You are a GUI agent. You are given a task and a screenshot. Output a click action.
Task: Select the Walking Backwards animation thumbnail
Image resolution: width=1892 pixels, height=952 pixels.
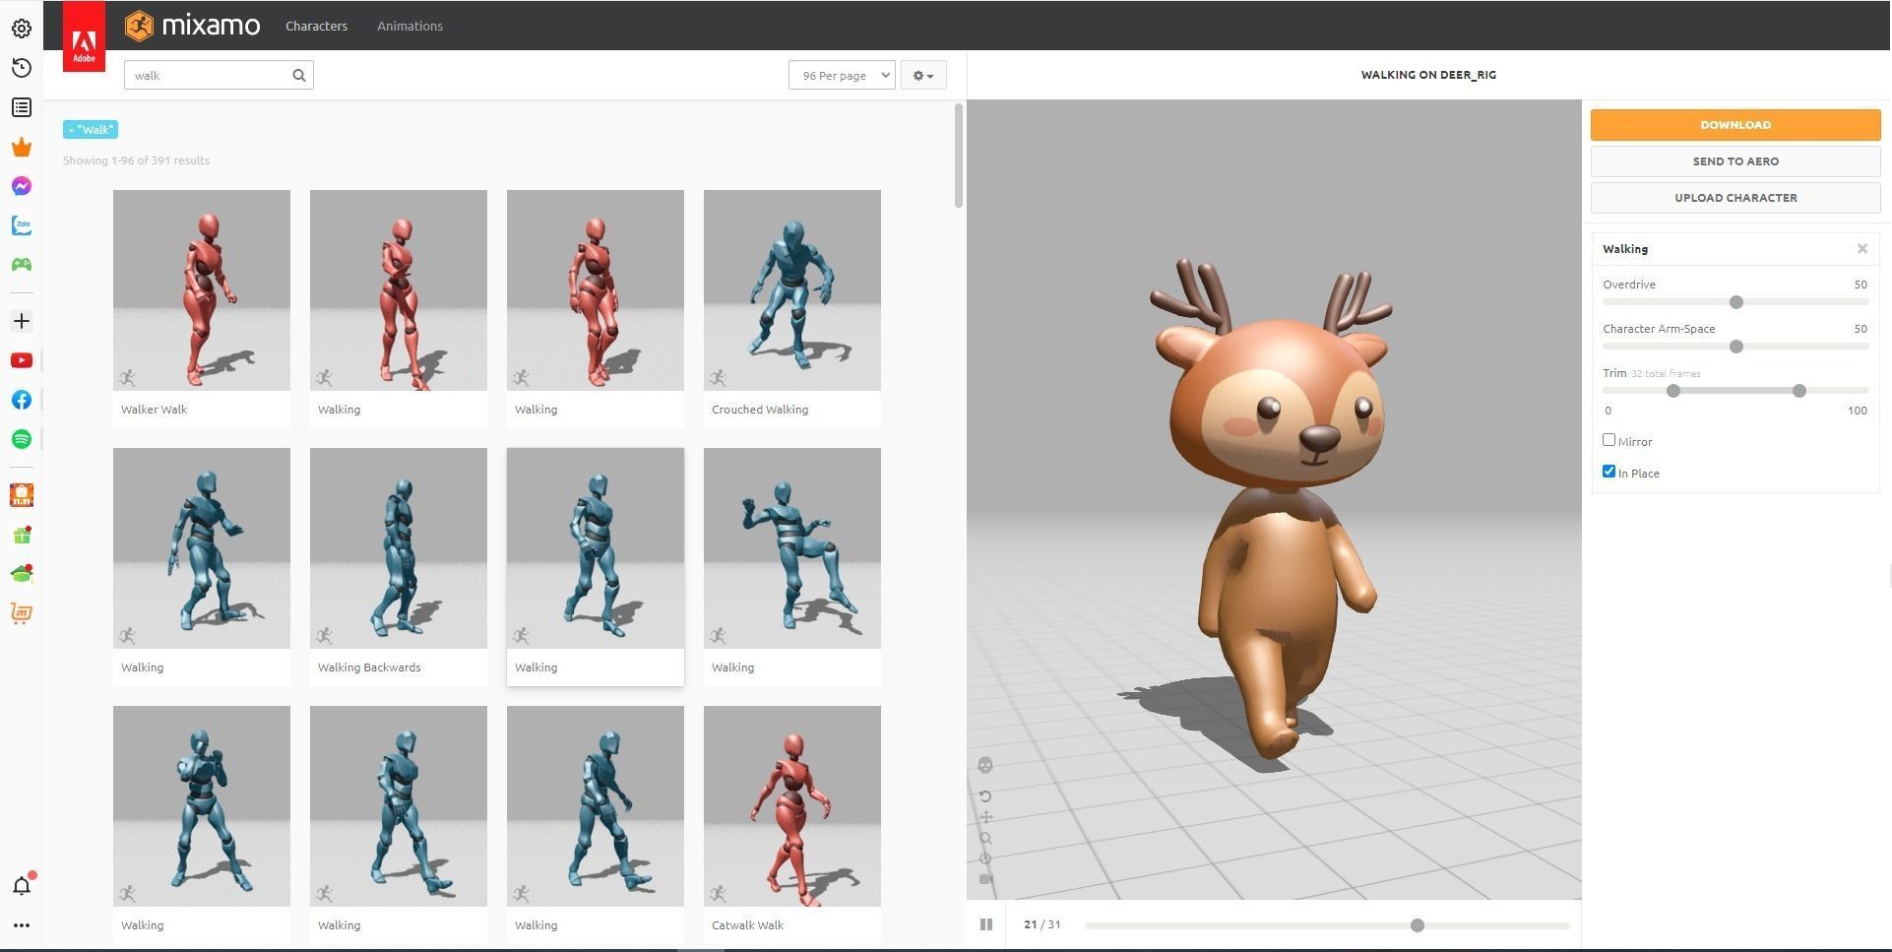pyautogui.click(x=399, y=548)
